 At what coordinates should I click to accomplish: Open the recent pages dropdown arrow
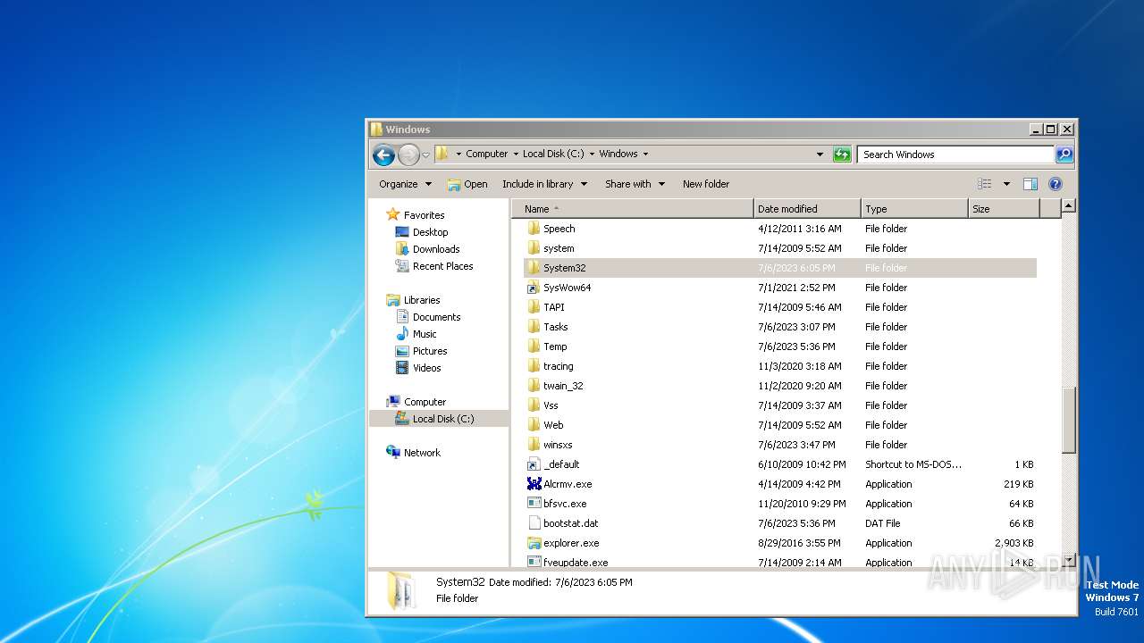pyautogui.click(x=426, y=154)
